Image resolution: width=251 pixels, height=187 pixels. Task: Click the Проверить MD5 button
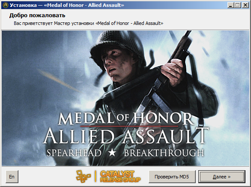tap(172, 177)
